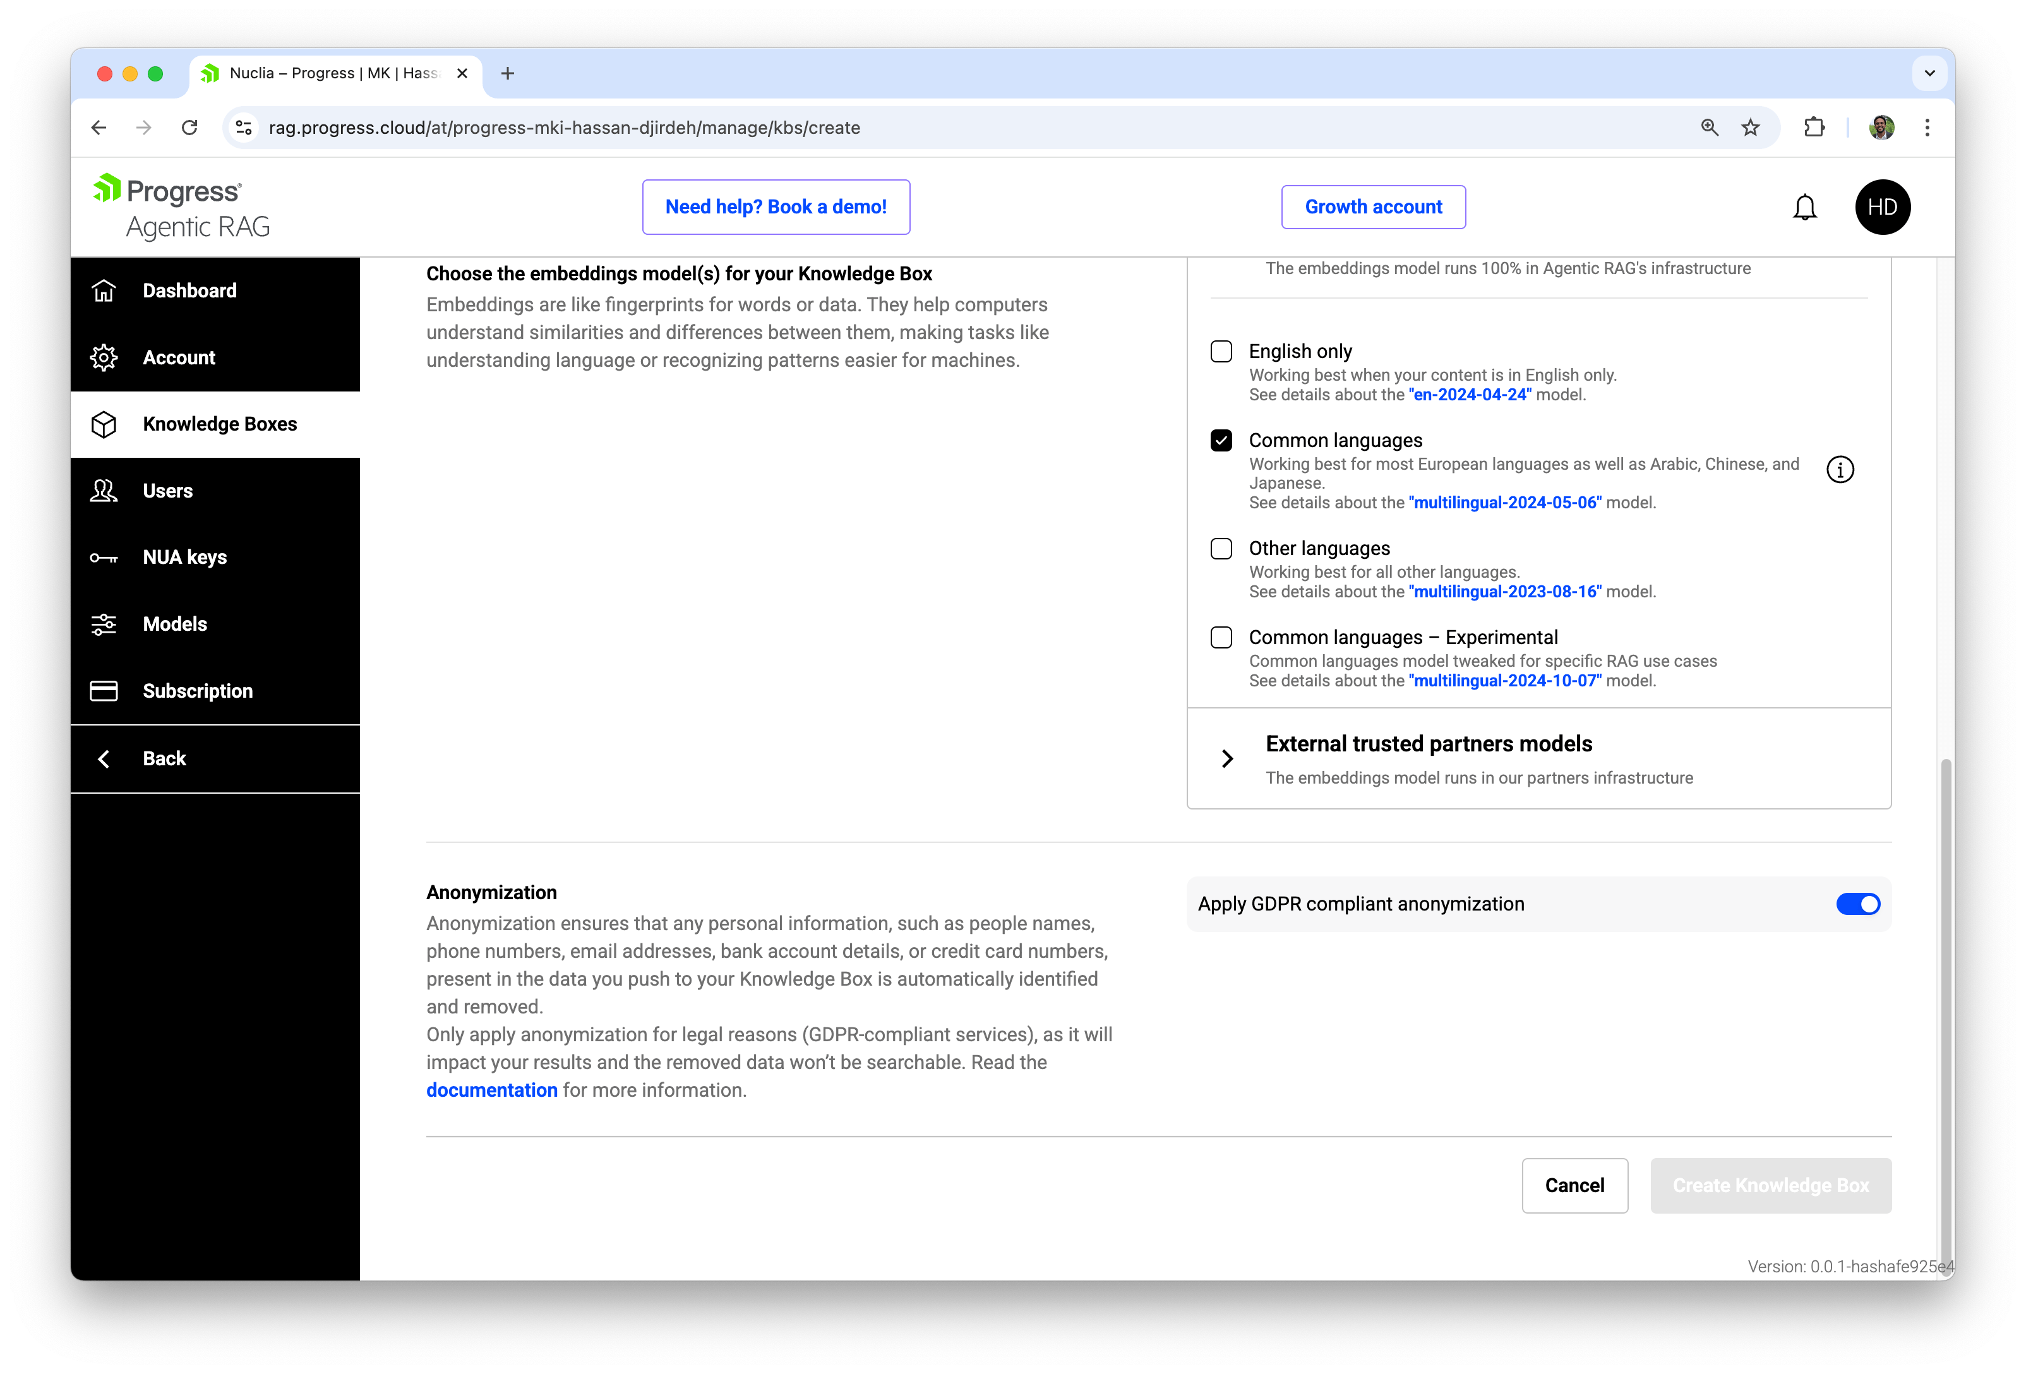2026x1374 pixels.
Task: Cancel the Knowledge Box creation
Action: tap(1574, 1186)
